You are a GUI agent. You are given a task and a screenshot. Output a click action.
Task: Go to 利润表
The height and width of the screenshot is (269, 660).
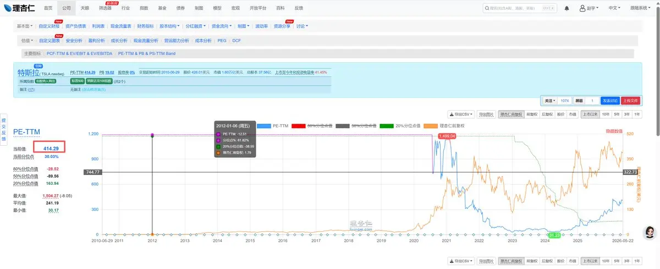coord(99,26)
